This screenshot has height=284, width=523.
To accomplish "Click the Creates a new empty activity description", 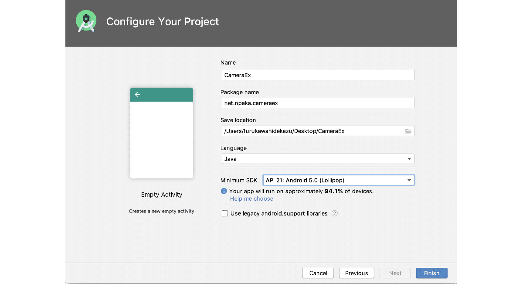I will pyautogui.click(x=162, y=211).
